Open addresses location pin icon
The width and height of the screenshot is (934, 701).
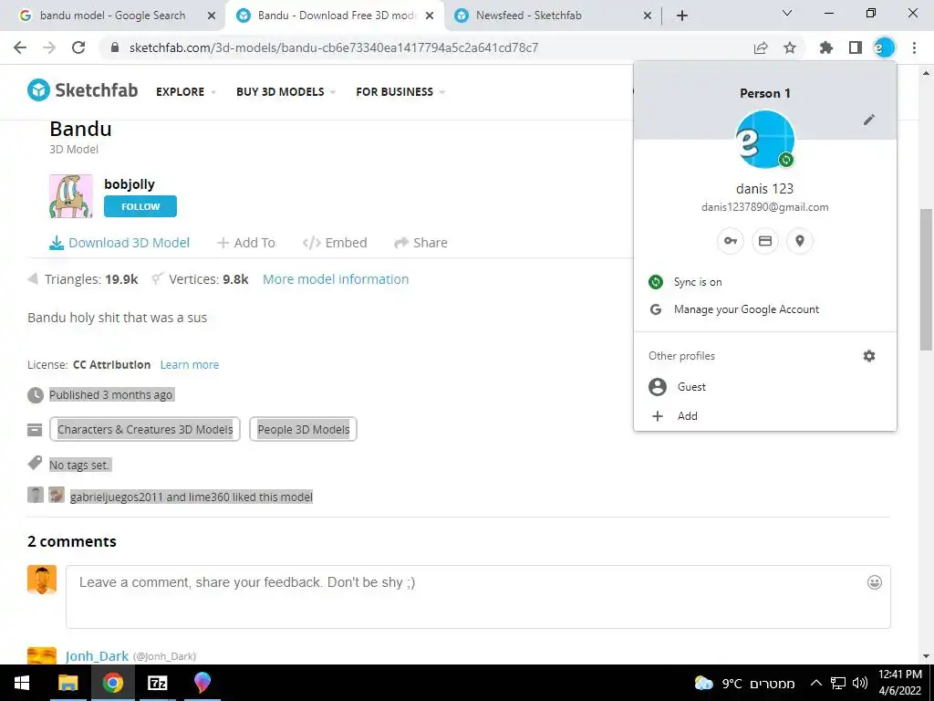(799, 241)
